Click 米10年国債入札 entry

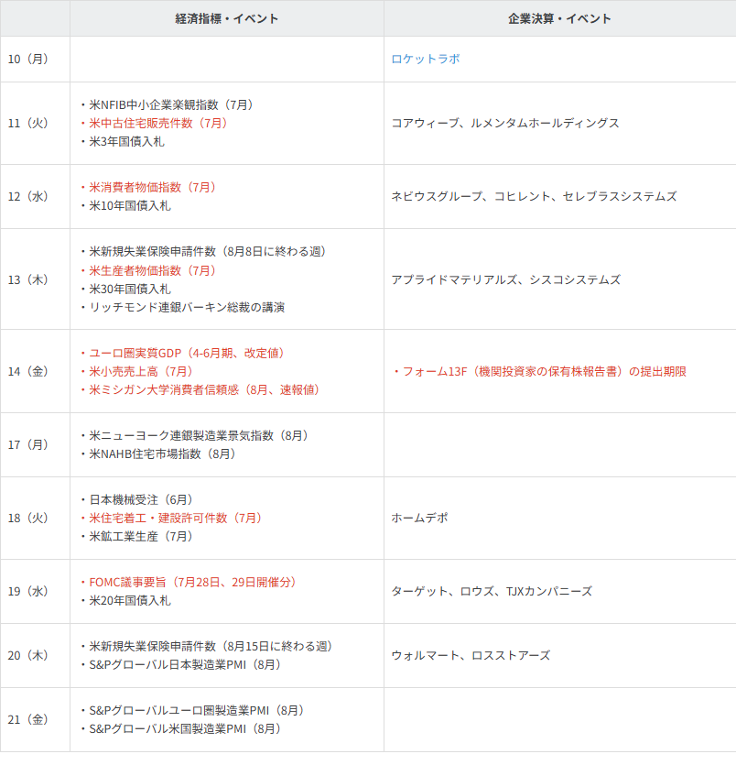pyautogui.click(x=125, y=206)
